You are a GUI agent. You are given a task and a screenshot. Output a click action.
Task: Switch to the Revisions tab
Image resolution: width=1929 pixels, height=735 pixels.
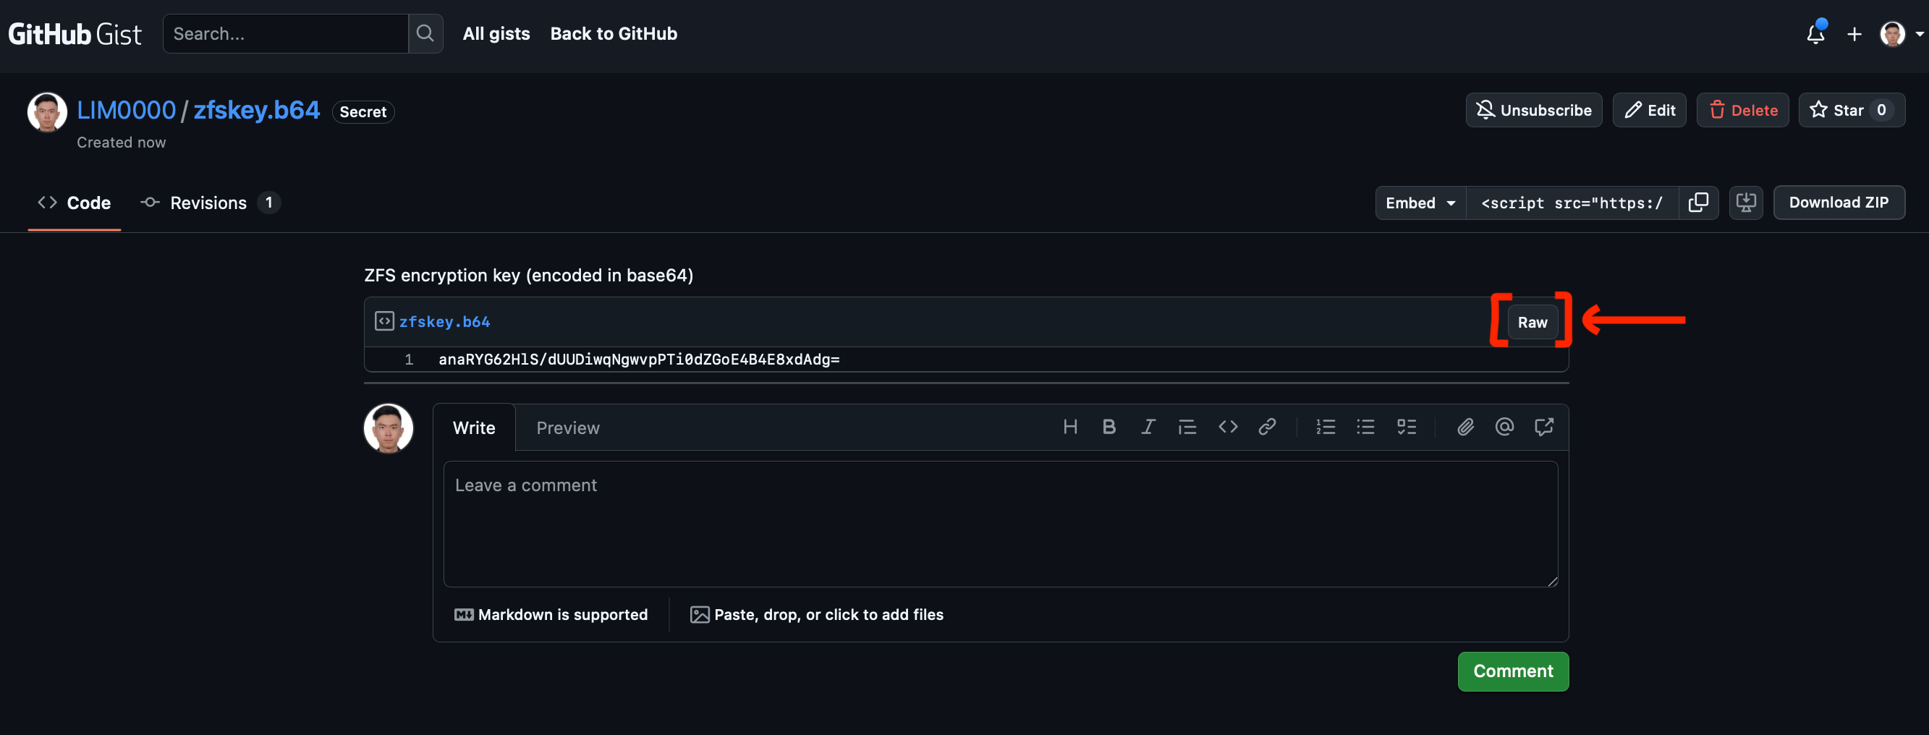(208, 203)
